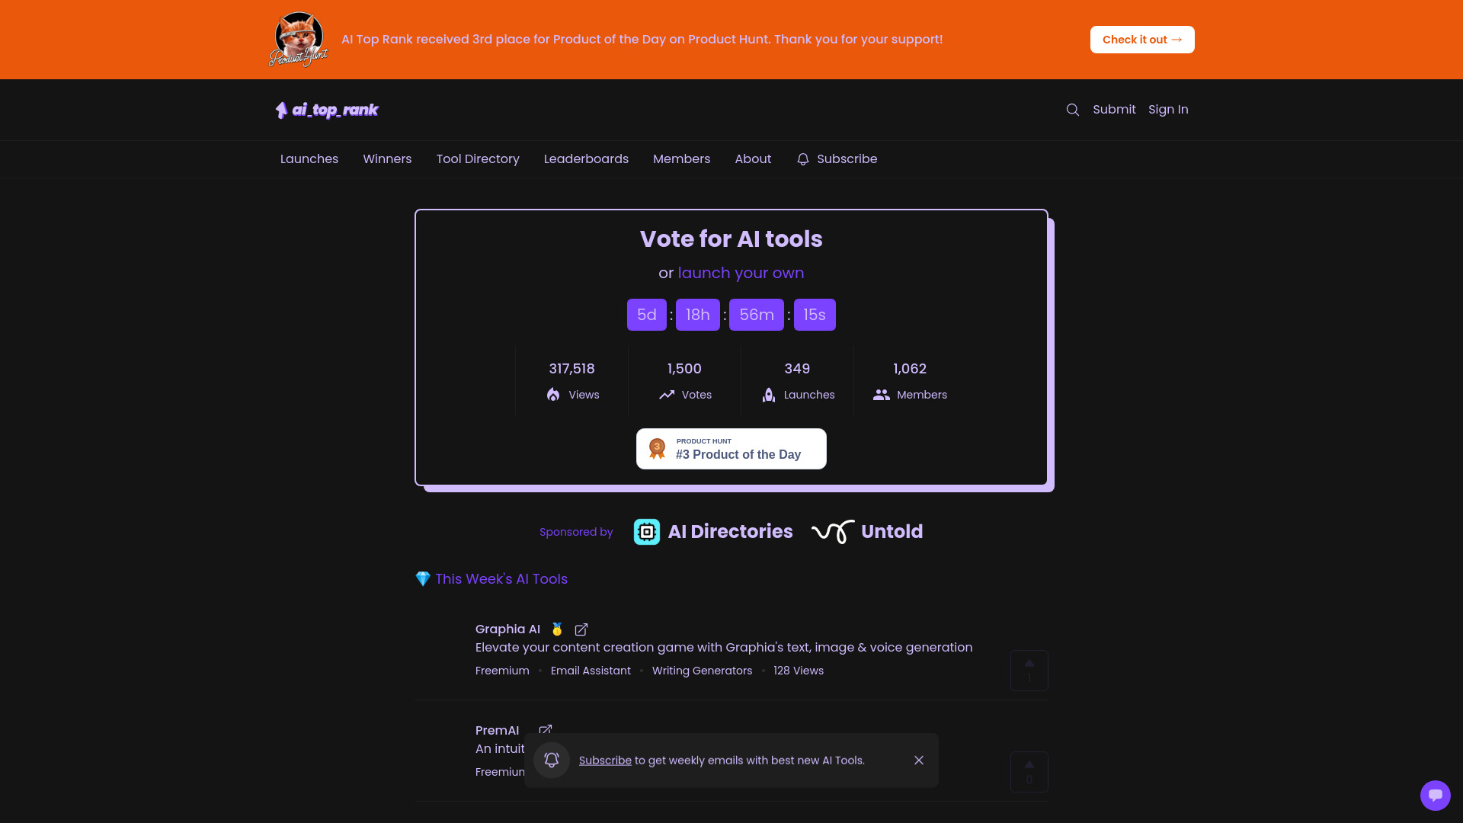Click the AI Directories sponsor link

click(713, 532)
